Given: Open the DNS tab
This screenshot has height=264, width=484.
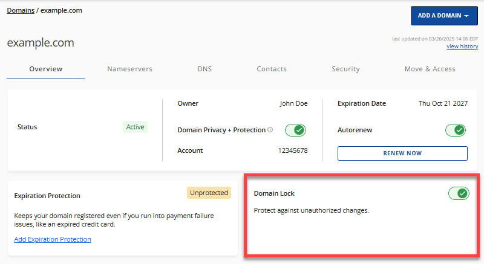Looking at the screenshot, I should (x=204, y=69).
